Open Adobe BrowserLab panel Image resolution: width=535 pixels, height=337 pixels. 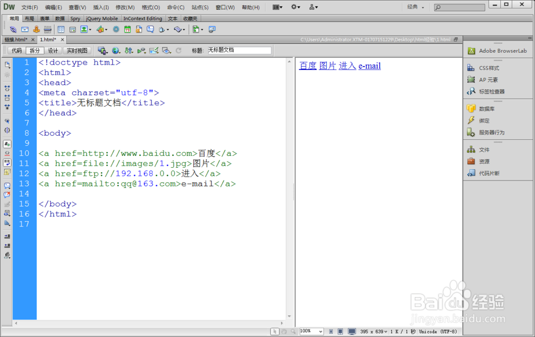(498, 51)
